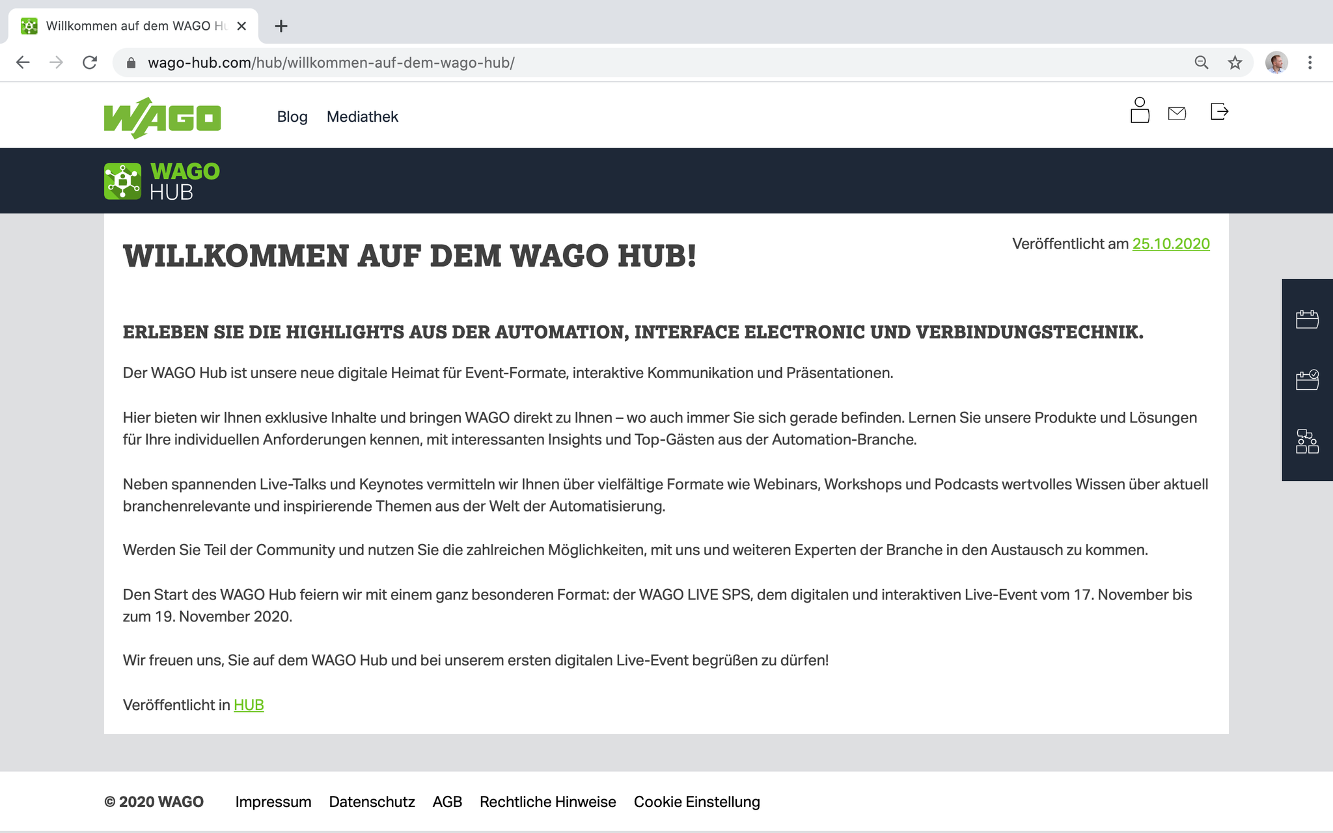Image resolution: width=1333 pixels, height=833 pixels.
Task: Click the heading Willkommen auf dem WAGO Hub!
Action: [x=409, y=256]
